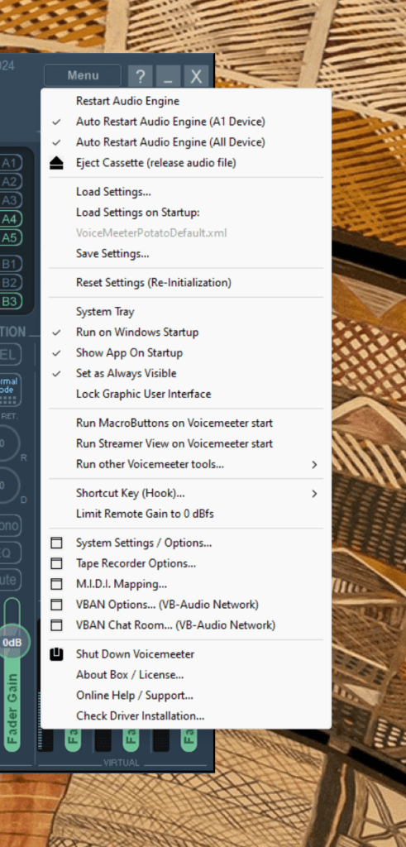Click the window icon beside Tape Recorder Options
This screenshot has width=406, height=847.
[56, 563]
